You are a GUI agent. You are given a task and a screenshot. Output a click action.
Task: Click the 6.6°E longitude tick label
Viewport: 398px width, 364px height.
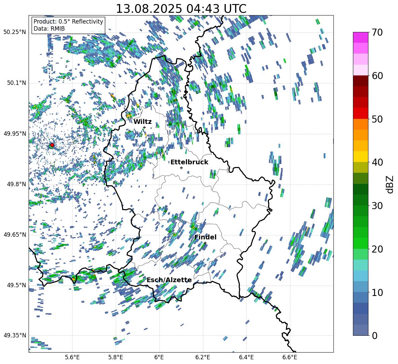point(290,358)
